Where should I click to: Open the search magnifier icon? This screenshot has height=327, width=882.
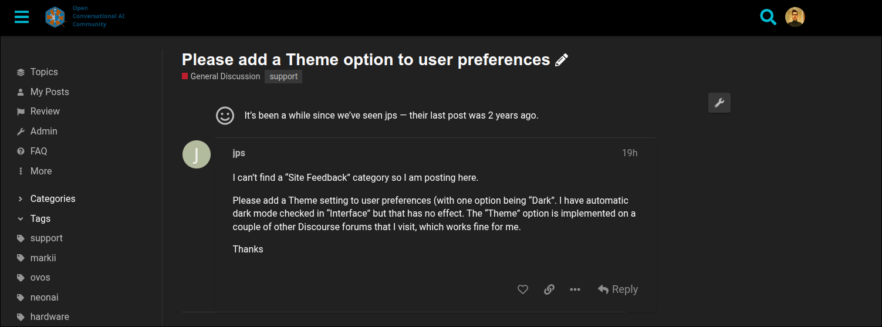[x=768, y=16]
